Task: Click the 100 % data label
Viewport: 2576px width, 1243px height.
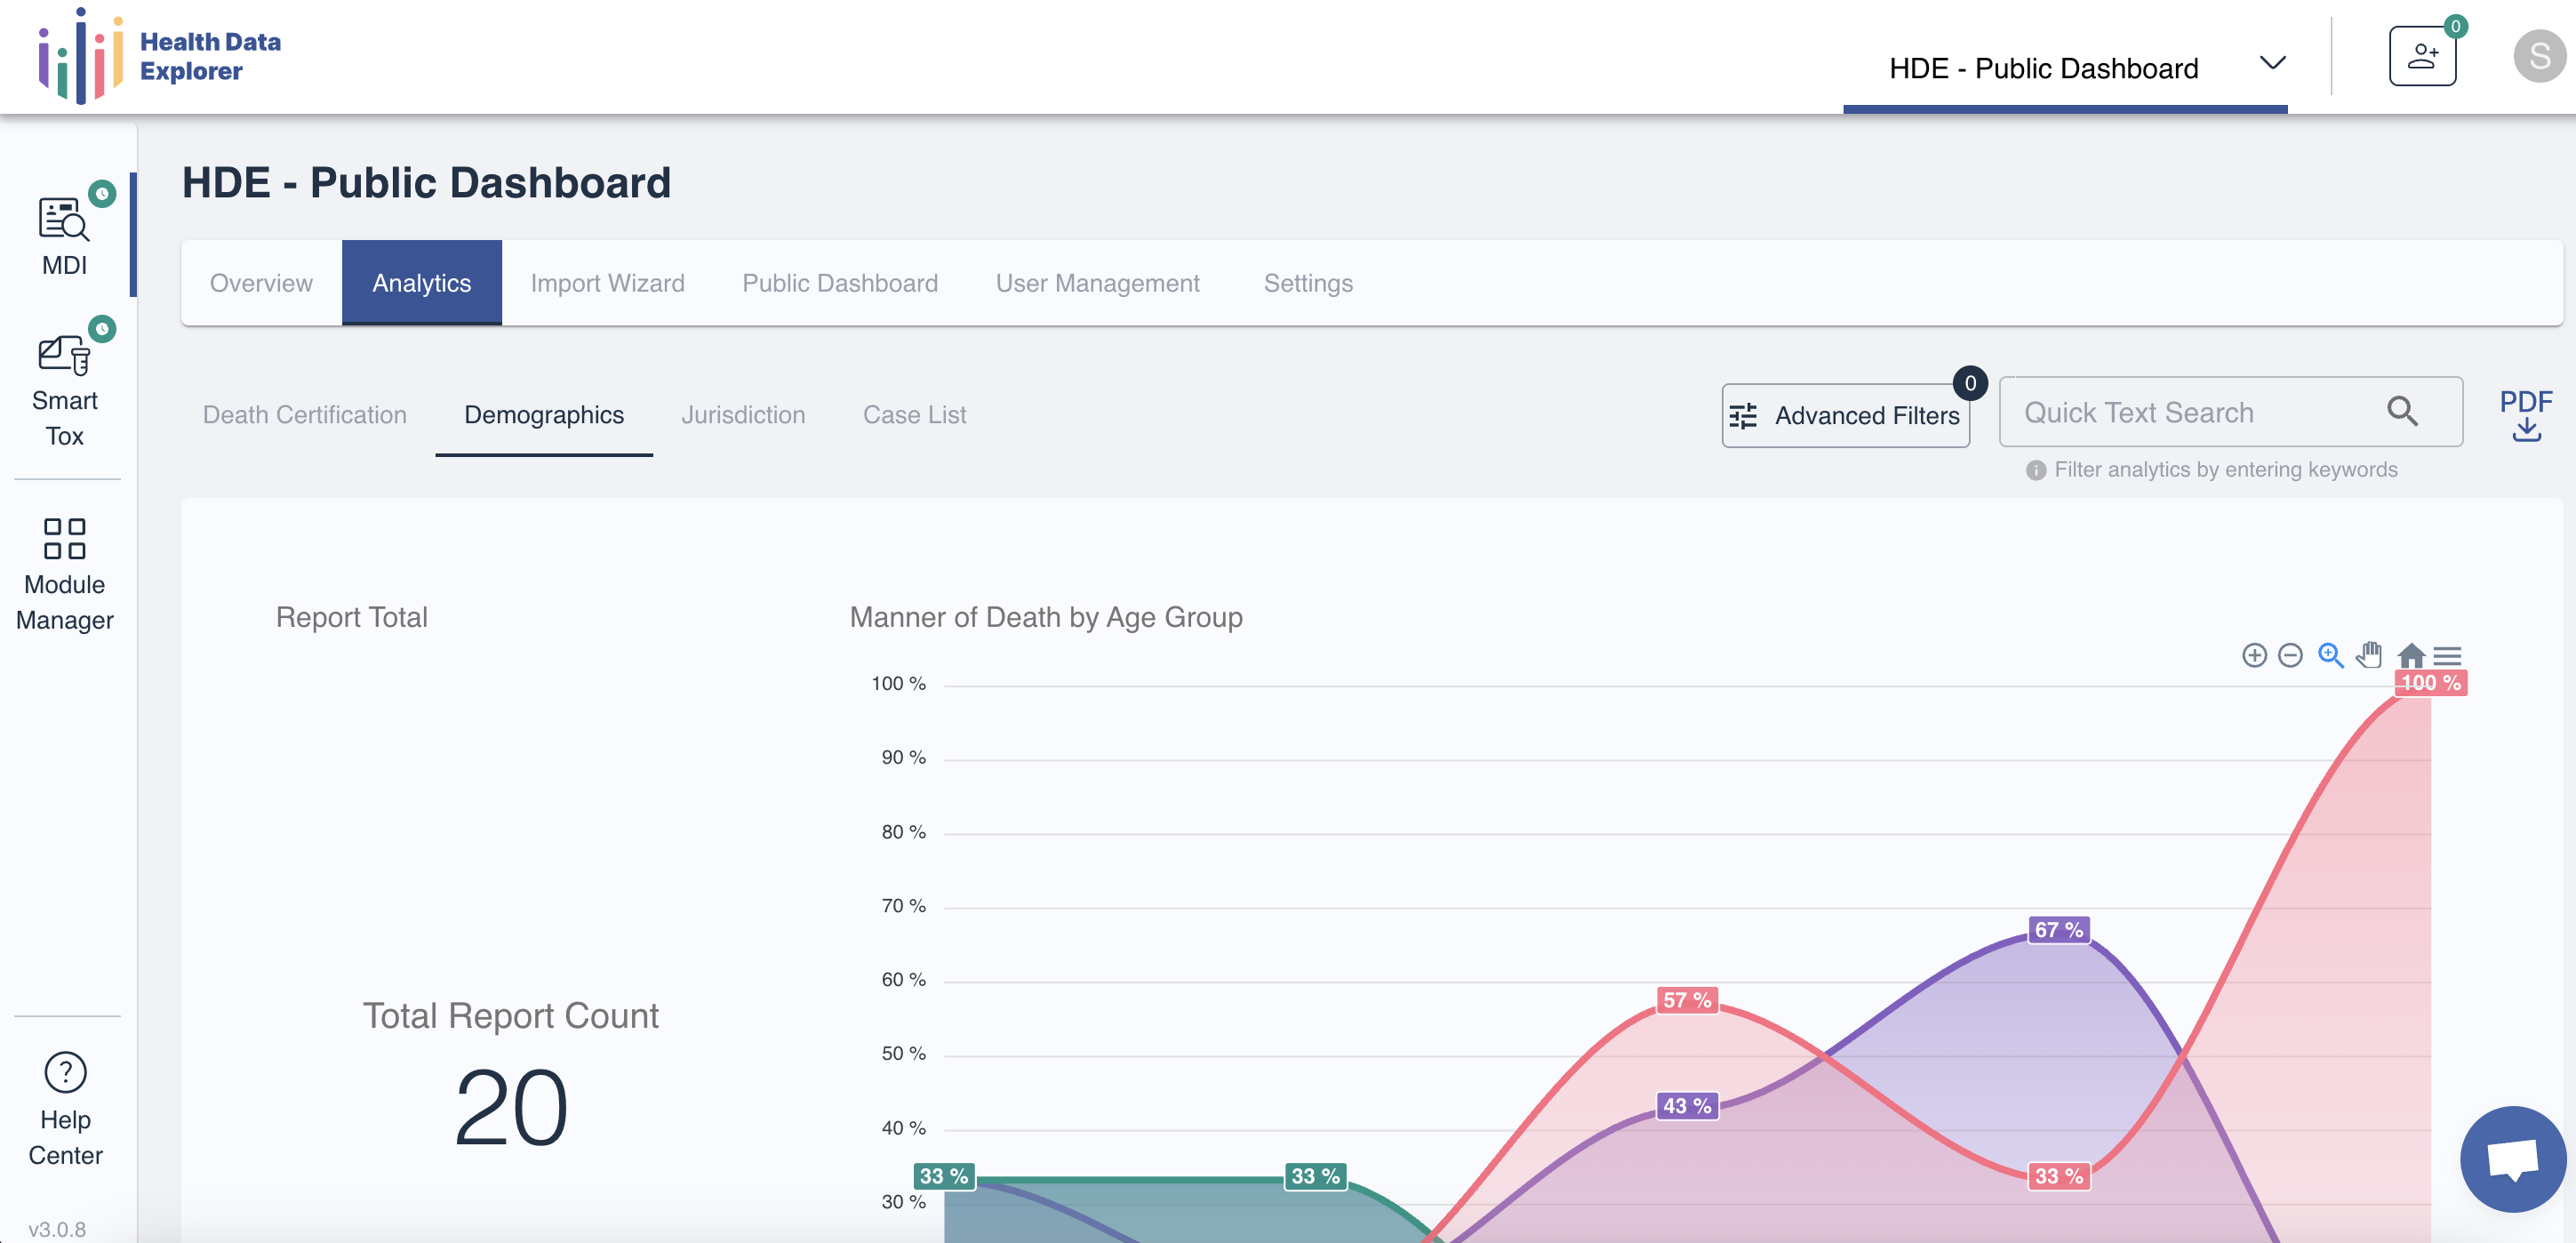Action: [x=2431, y=683]
